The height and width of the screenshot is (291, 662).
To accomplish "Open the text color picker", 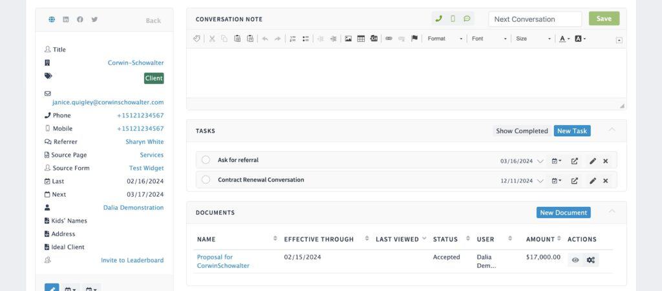I will pos(564,39).
